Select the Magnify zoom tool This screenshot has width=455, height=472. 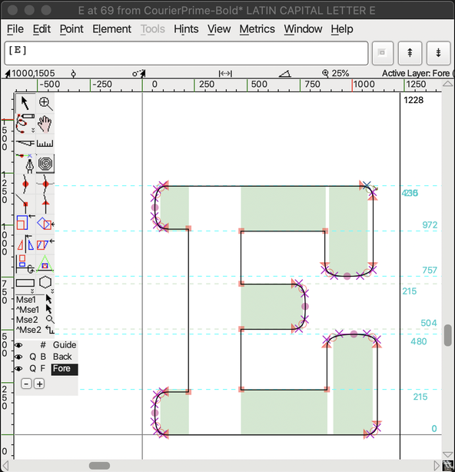(45, 103)
